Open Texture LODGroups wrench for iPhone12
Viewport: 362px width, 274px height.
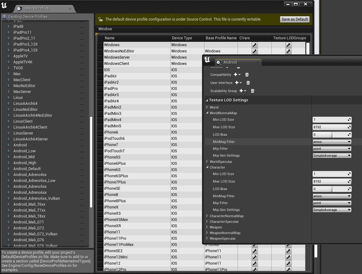pyautogui.click(x=288, y=263)
